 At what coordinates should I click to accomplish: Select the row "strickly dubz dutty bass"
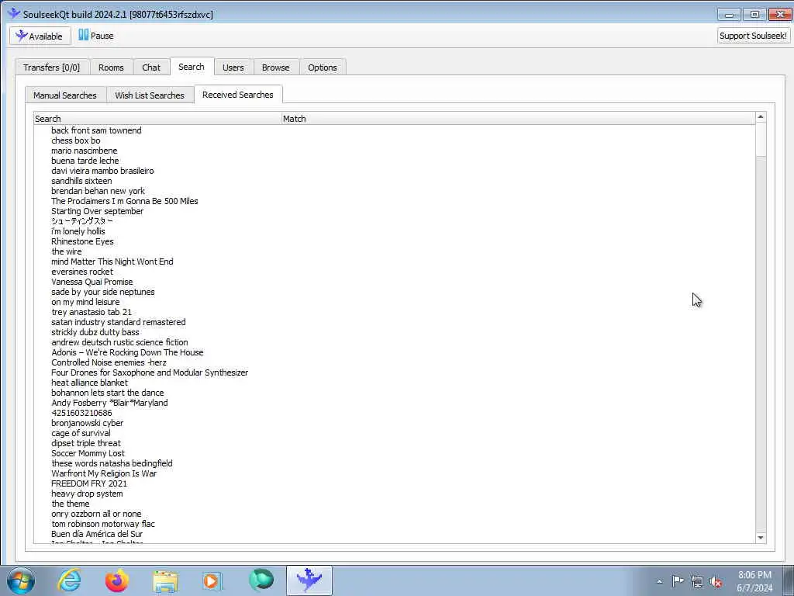95,332
